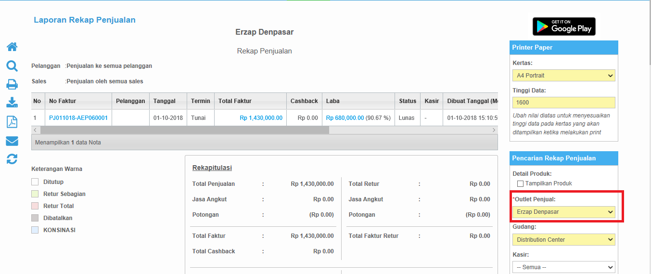Click the Retur Sebagian green swatch

pyautogui.click(x=35, y=194)
